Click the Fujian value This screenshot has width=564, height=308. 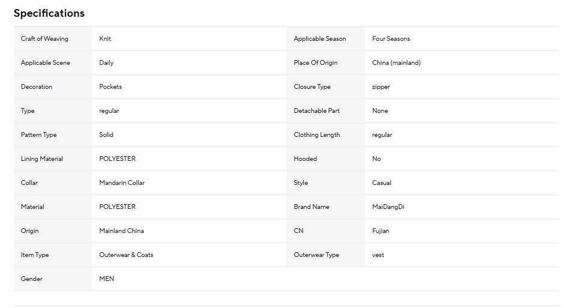(381, 231)
